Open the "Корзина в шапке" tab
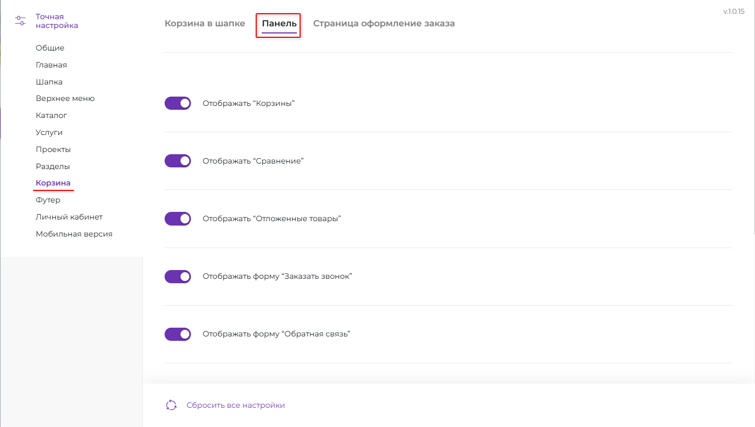The height and width of the screenshot is (427, 755). pyautogui.click(x=205, y=24)
